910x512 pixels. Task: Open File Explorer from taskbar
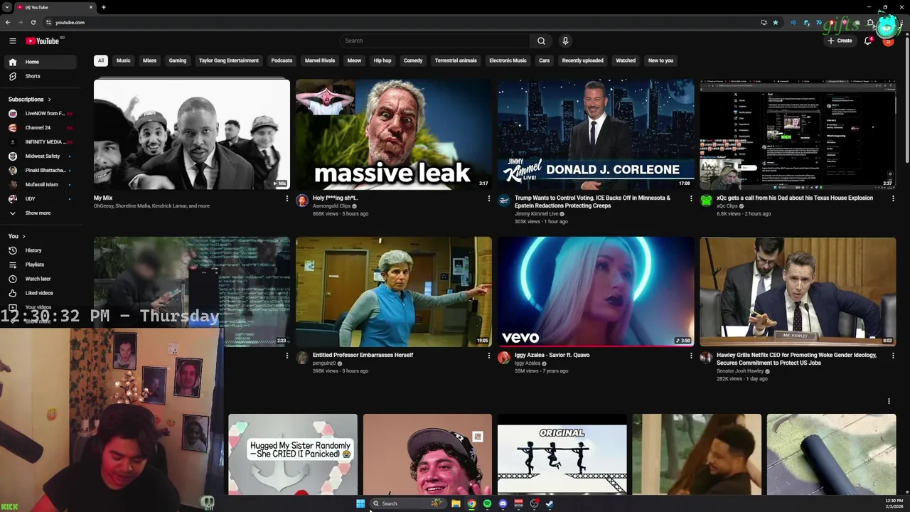pos(456,503)
